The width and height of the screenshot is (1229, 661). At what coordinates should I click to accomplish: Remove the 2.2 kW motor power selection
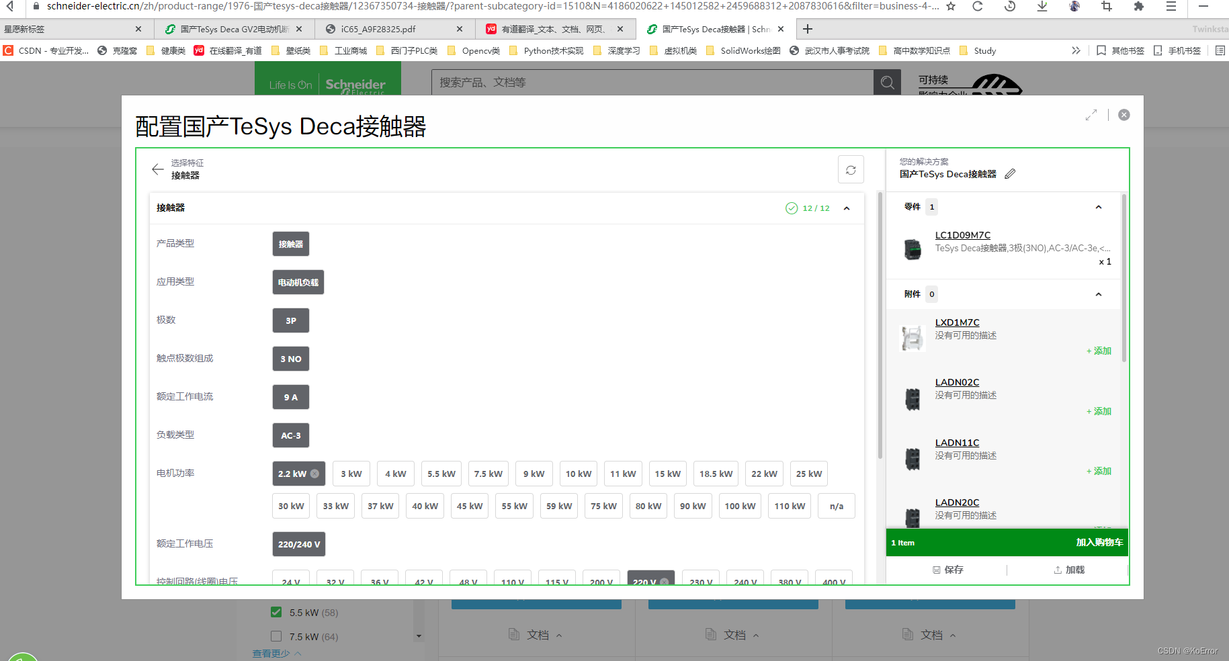tap(314, 474)
